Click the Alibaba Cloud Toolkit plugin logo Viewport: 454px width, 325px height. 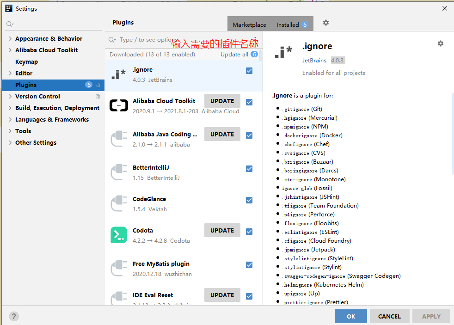(x=119, y=105)
